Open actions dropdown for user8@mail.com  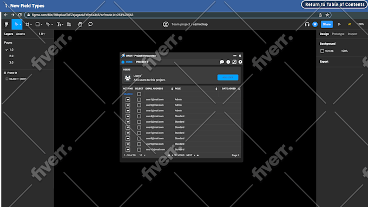[128, 138]
